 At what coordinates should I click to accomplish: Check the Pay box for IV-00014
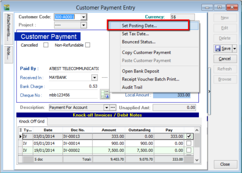[x=189, y=144]
